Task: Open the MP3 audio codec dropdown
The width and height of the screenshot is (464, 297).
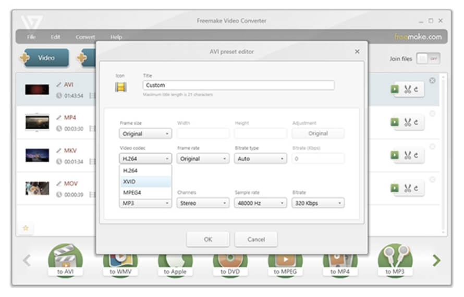Action: [x=145, y=203]
